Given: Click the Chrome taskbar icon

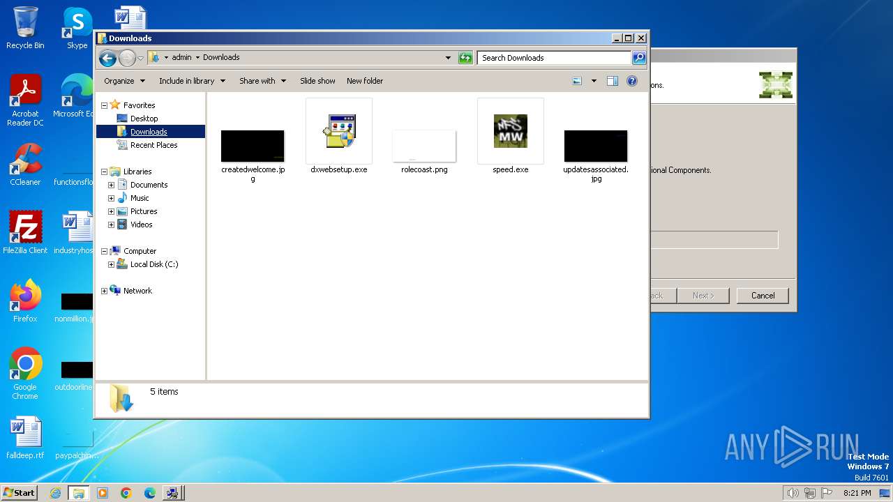Looking at the screenshot, I should tap(126, 493).
